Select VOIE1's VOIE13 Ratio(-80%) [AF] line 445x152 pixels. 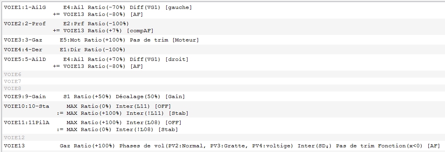[x=98, y=14]
